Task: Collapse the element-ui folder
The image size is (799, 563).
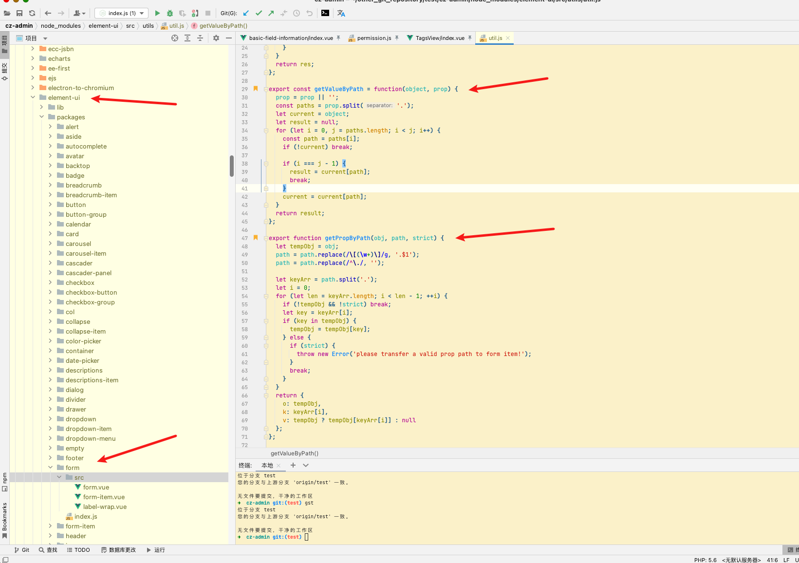Action: tap(33, 97)
